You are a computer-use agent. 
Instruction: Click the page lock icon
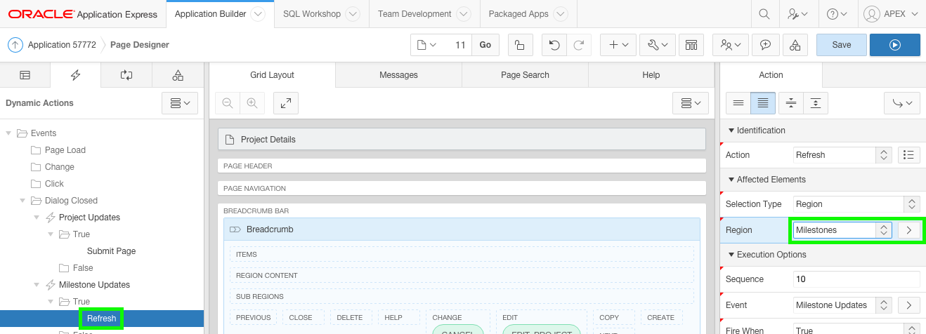coord(519,45)
